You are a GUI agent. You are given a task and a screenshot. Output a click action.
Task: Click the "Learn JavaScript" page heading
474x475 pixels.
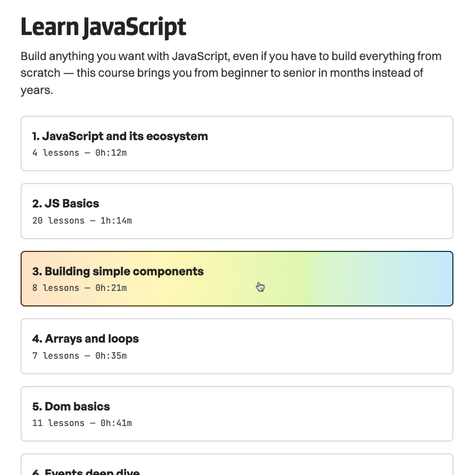[103, 27]
